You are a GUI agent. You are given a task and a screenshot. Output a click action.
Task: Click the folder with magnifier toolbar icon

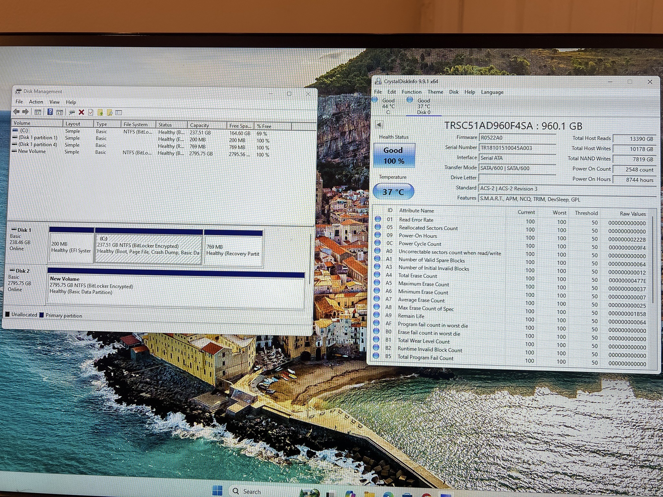(x=110, y=113)
